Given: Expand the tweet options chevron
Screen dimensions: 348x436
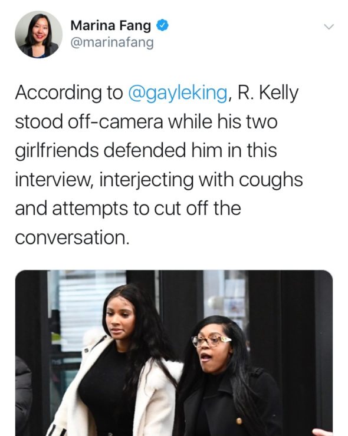Looking at the screenshot, I should 329,27.
